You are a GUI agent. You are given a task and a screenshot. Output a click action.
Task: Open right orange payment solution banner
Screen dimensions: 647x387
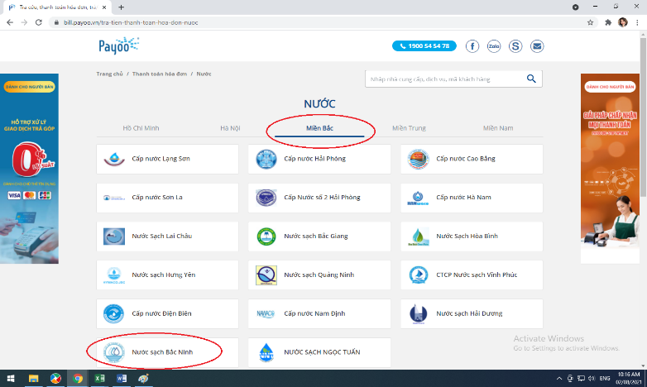click(610, 169)
